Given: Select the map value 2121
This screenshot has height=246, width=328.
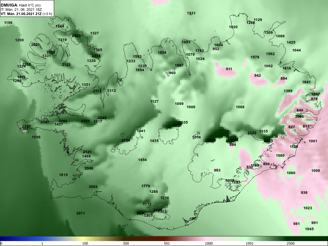Looking at the screenshot, I should [x=87, y=152].
